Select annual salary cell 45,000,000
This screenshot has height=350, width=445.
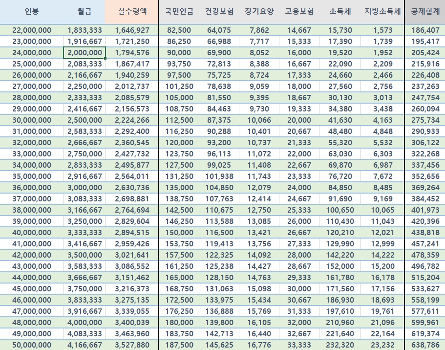[x=32, y=288]
